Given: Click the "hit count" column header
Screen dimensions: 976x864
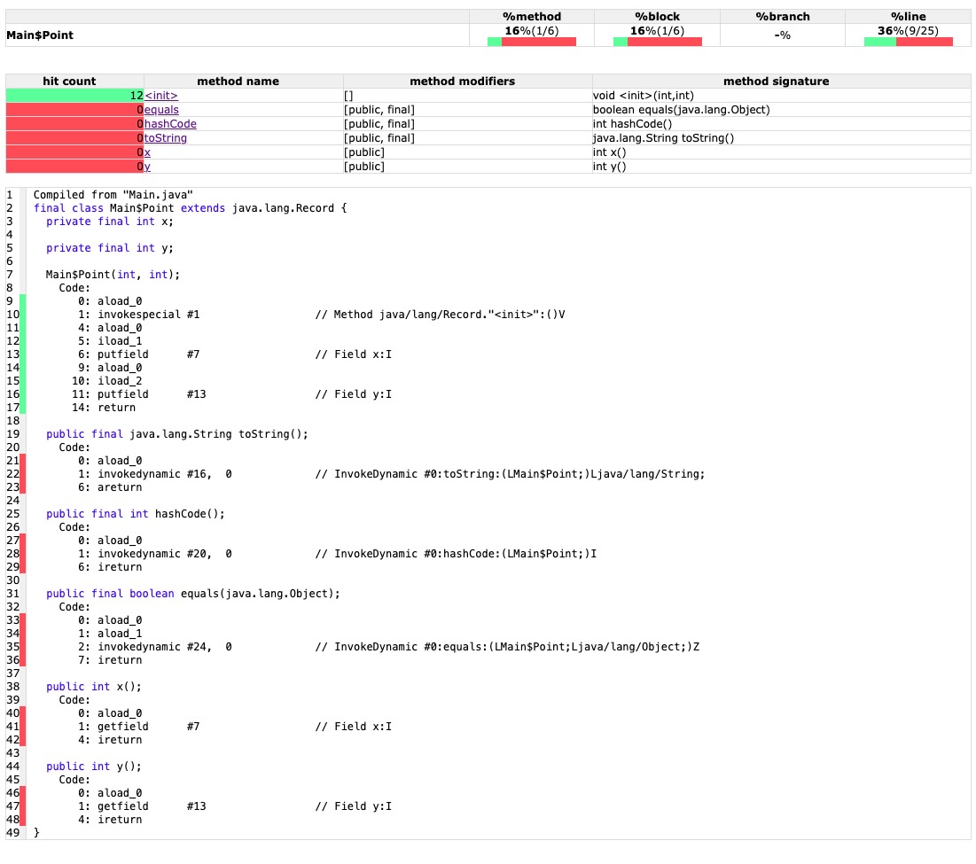Looking at the screenshot, I should [74, 81].
